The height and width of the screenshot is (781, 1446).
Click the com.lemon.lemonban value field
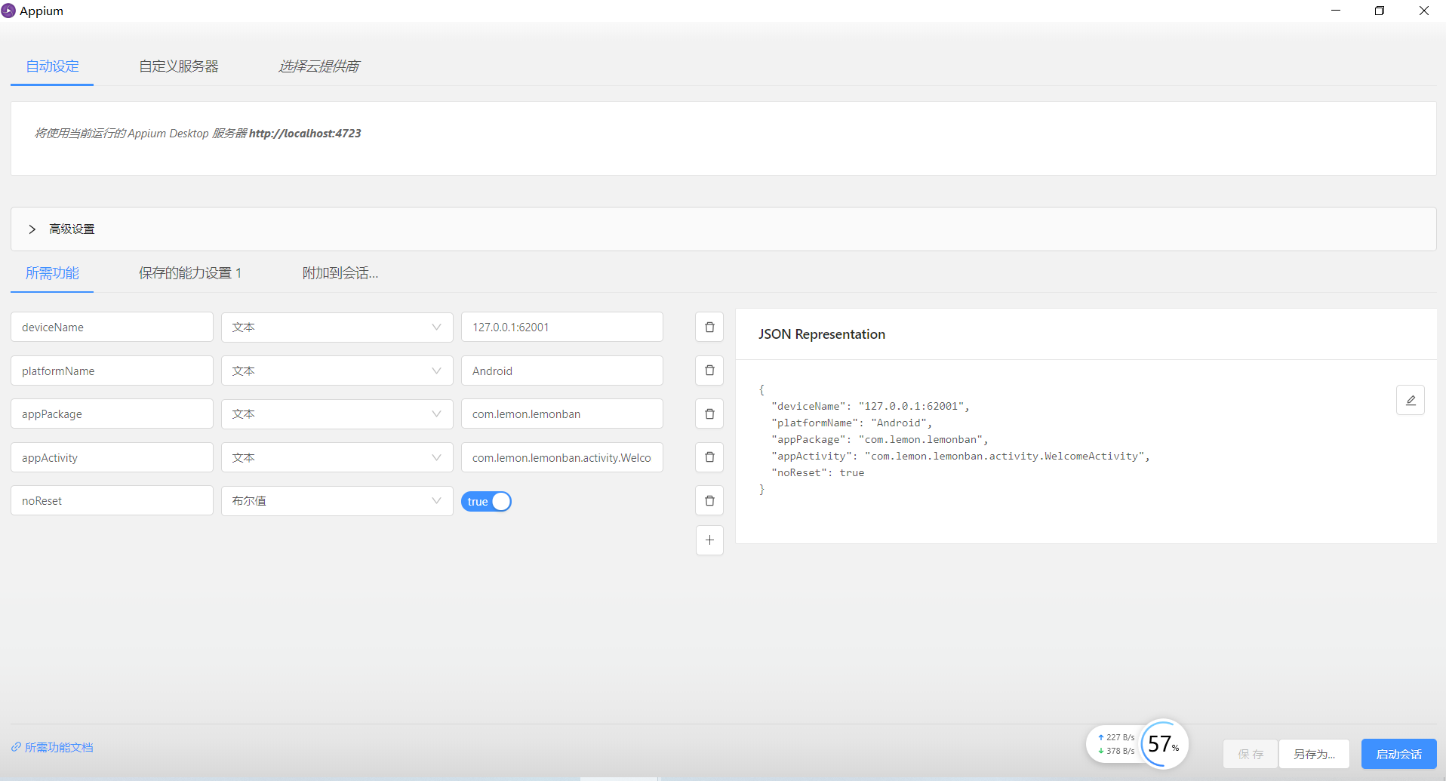tap(561, 414)
